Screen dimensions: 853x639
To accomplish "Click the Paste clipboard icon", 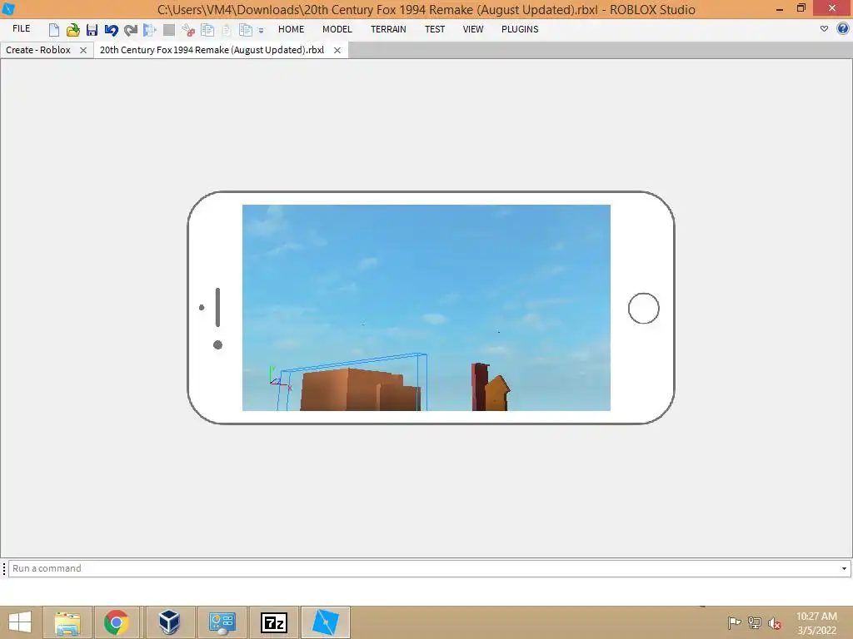I will pos(227,30).
